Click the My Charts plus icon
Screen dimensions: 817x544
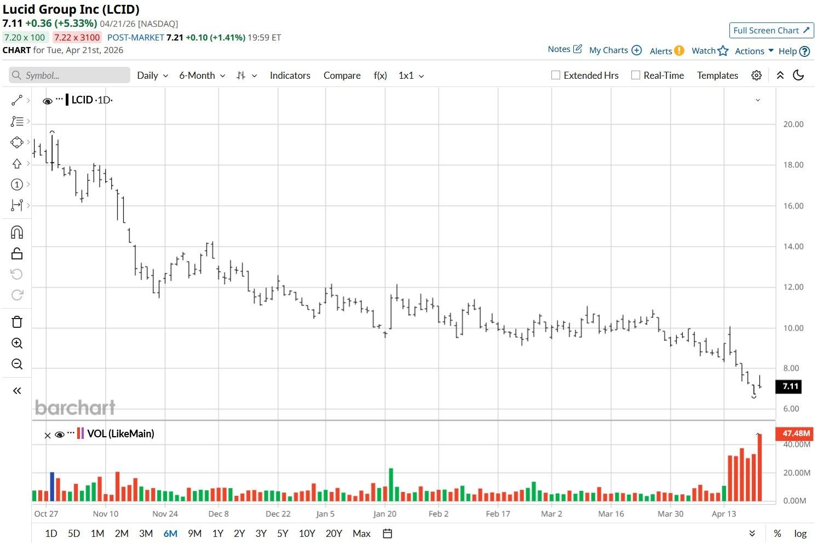pyautogui.click(x=636, y=50)
